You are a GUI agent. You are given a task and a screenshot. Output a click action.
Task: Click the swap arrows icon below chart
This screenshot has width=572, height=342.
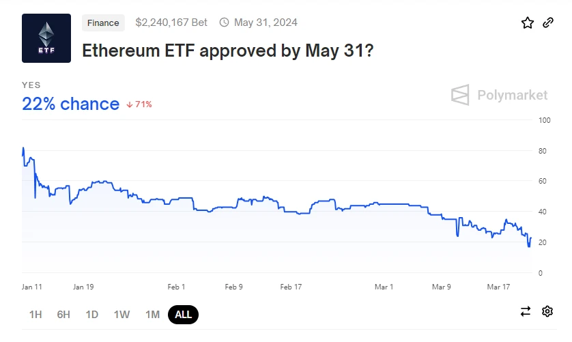pyautogui.click(x=526, y=311)
